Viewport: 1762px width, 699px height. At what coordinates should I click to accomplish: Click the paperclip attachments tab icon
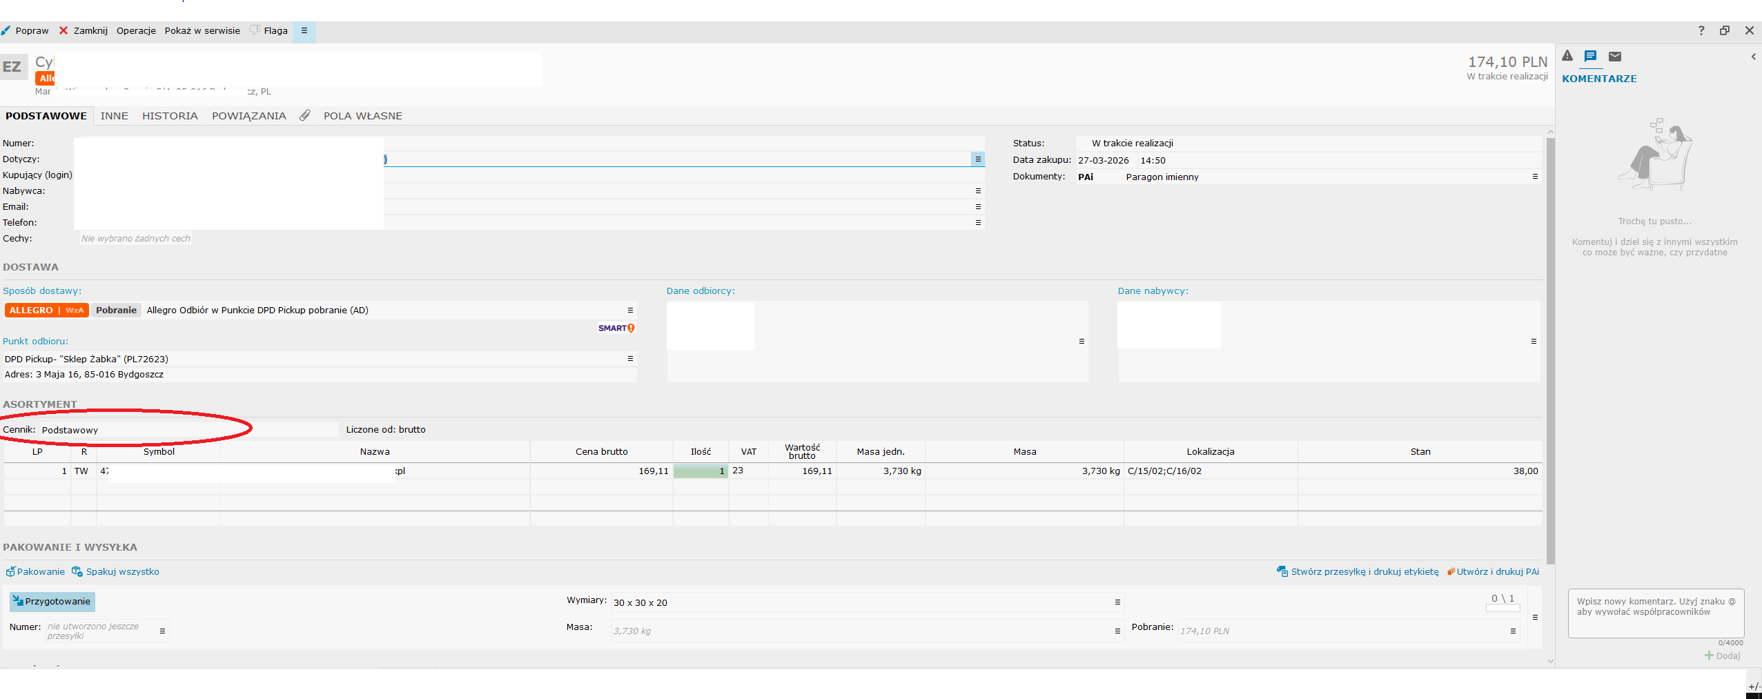coord(305,115)
